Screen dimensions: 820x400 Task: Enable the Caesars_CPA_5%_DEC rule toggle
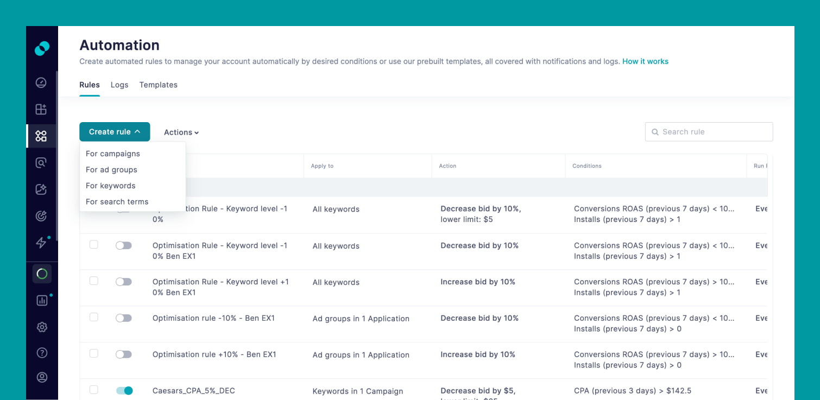[x=123, y=390]
